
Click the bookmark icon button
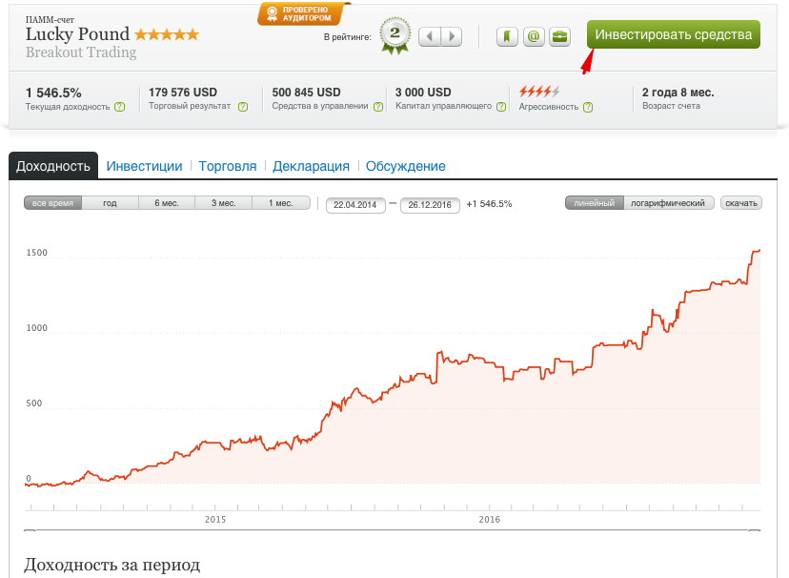[x=508, y=36]
